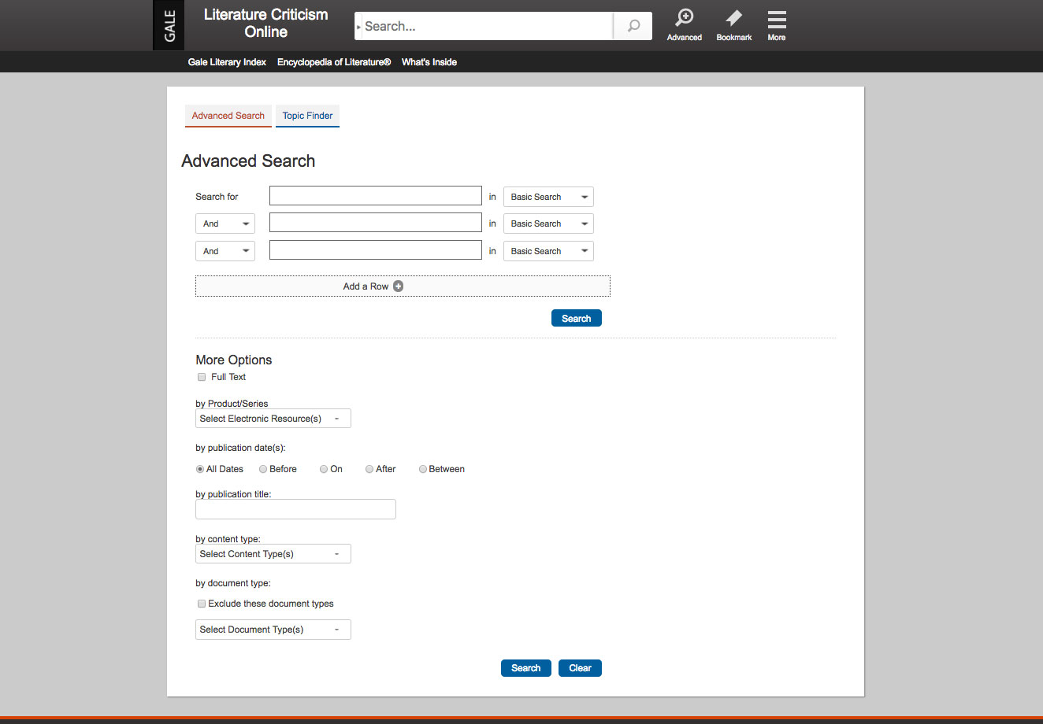Click the Search button below Add a Row

[577, 318]
